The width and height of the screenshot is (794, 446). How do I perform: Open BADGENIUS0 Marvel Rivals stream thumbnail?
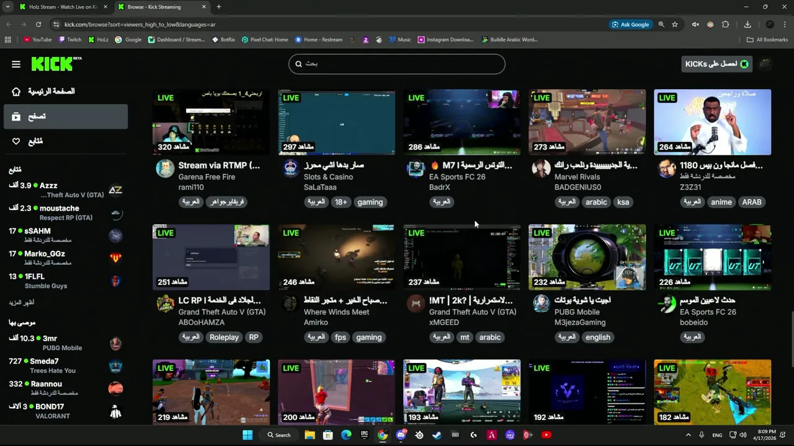click(587, 122)
